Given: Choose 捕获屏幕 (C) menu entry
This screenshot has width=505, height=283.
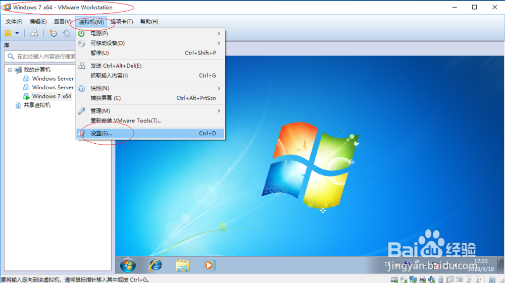Looking at the screenshot, I should coord(150,98).
